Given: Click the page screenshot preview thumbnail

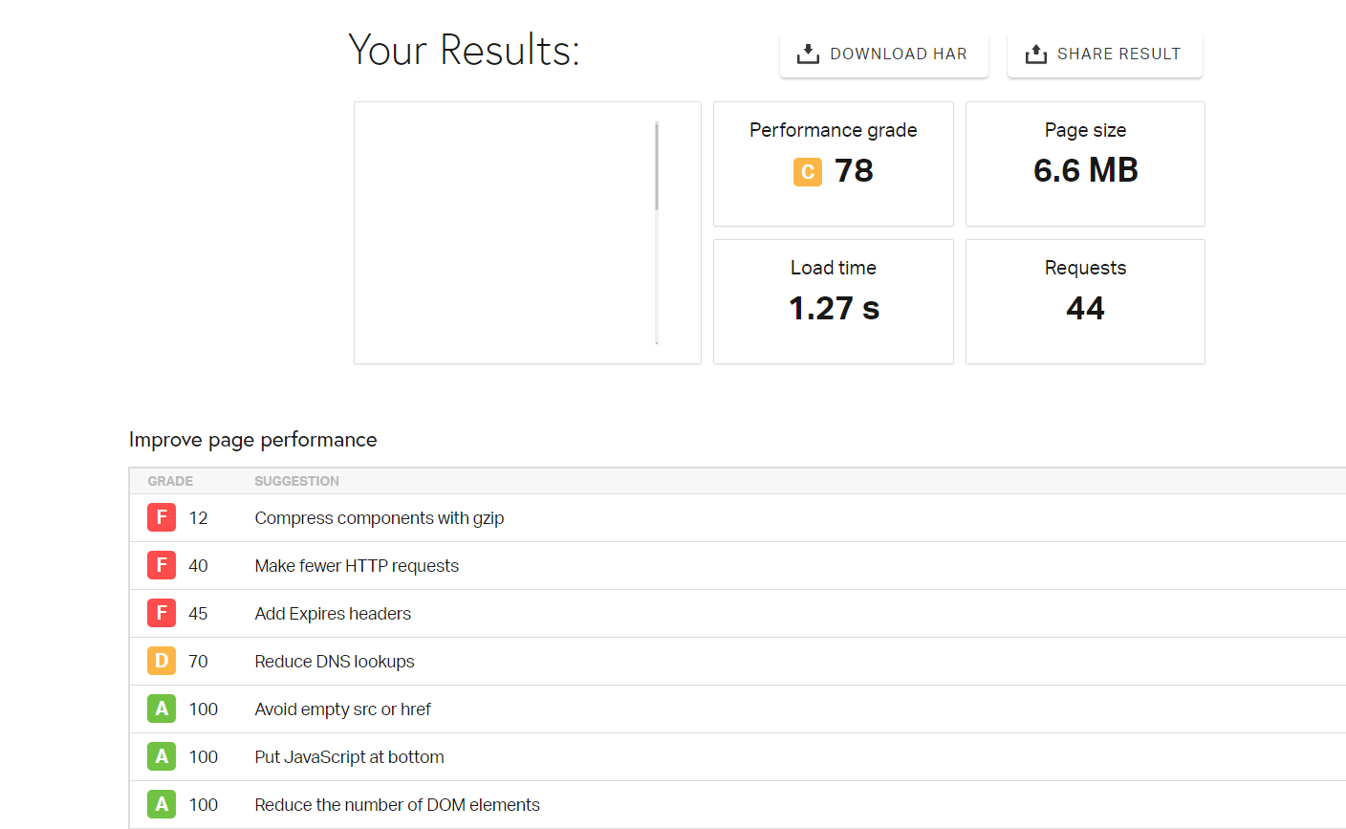Looking at the screenshot, I should [x=528, y=232].
